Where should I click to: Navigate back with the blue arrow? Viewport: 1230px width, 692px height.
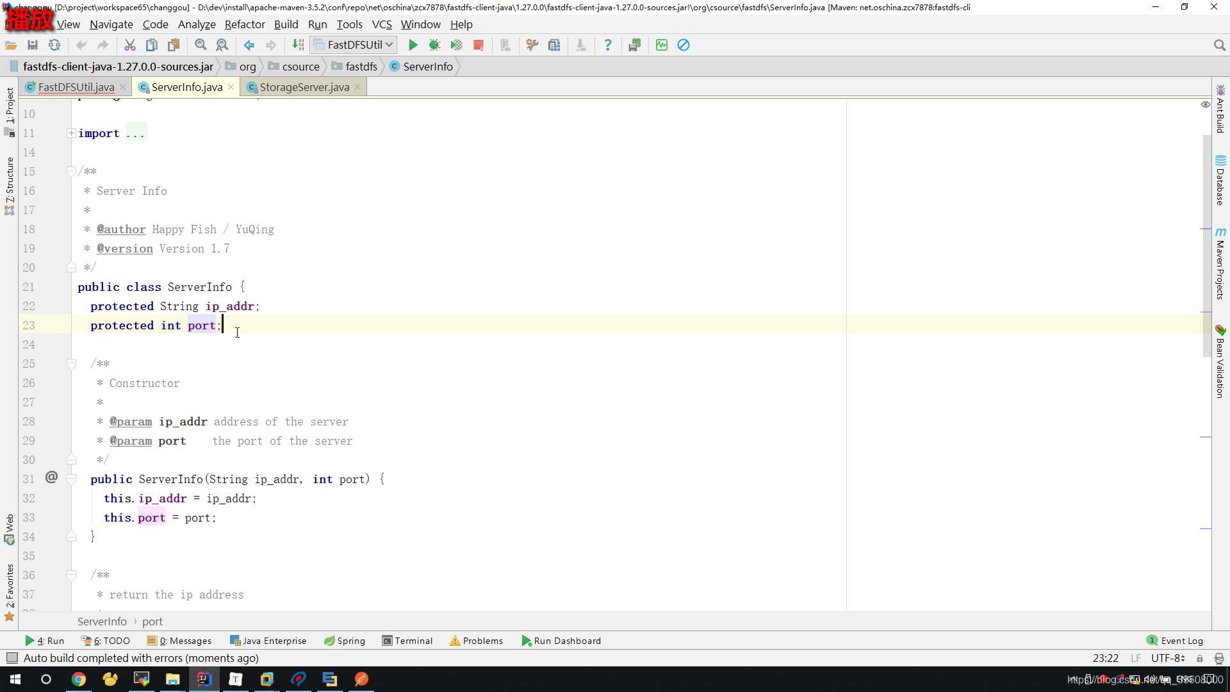point(249,45)
